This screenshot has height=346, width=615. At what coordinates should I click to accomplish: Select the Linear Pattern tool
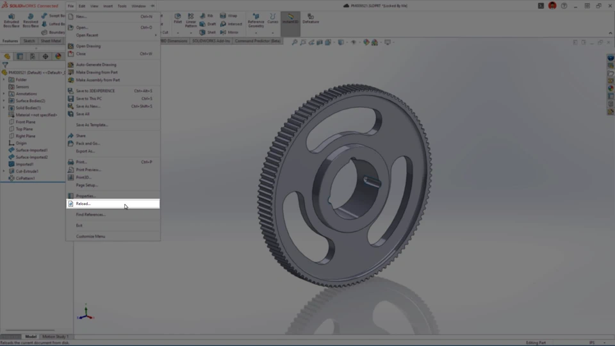point(191,21)
